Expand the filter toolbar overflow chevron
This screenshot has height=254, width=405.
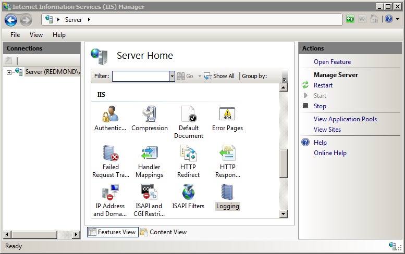point(285,80)
